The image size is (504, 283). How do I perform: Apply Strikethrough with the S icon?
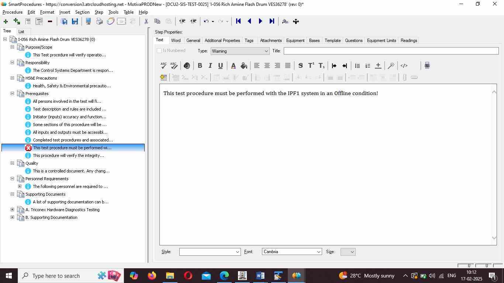[x=300, y=66]
